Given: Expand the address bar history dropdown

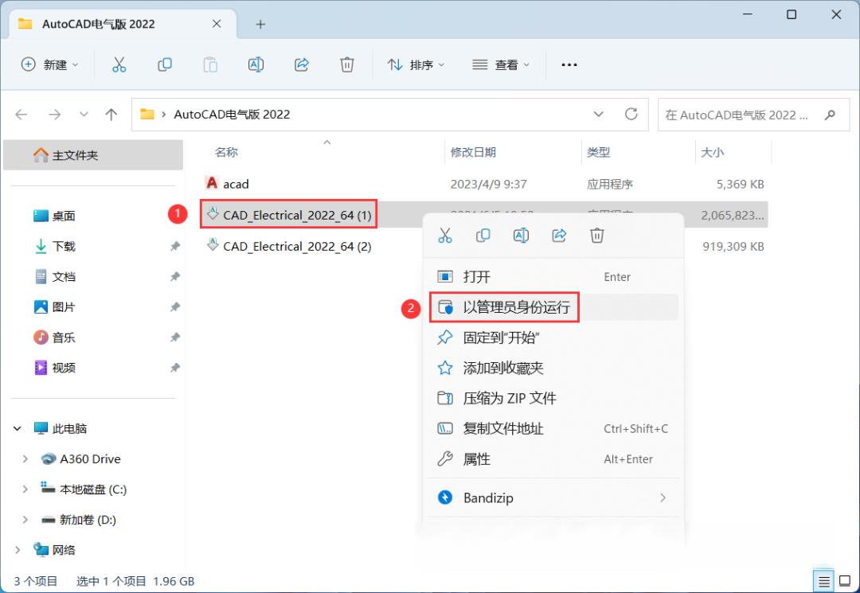Looking at the screenshot, I should (x=598, y=114).
